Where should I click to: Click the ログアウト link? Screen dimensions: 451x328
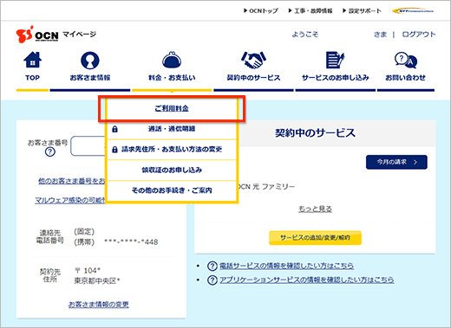pos(419,35)
